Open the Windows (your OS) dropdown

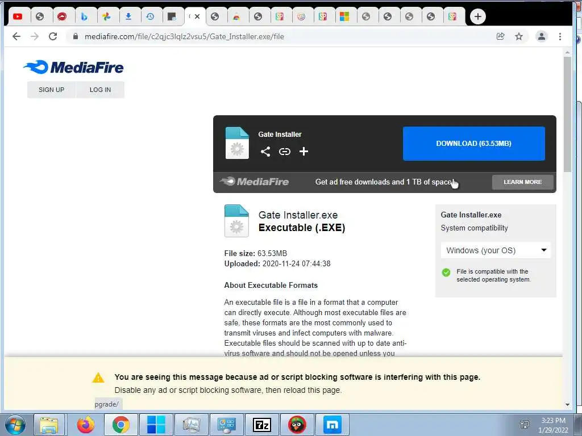496,250
